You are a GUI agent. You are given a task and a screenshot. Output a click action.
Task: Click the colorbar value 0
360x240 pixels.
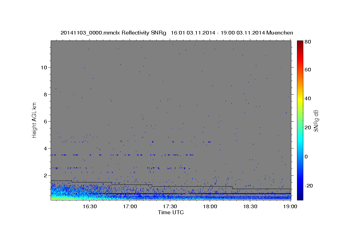(307, 157)
